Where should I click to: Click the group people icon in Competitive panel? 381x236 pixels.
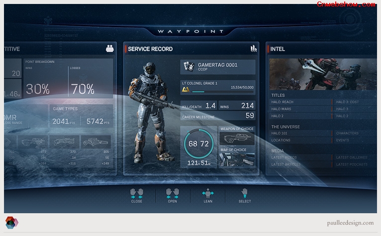pyautogui.click(x=110, y=49)
